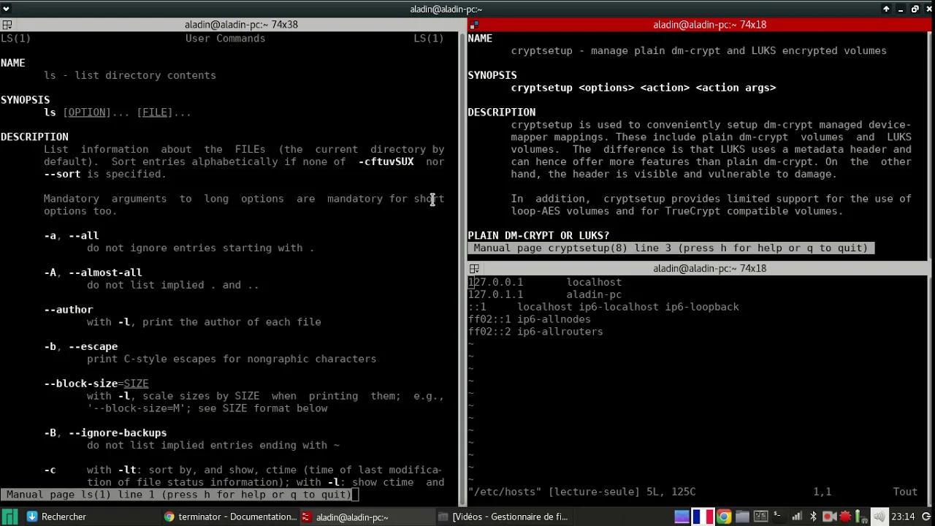Click '127.0.0.1 localhost' line in hosts
935x526 pixels.
pos(545,282)
